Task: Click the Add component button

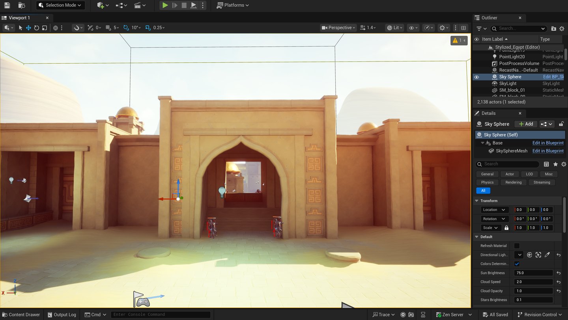Action: click(x=526, y=124)
